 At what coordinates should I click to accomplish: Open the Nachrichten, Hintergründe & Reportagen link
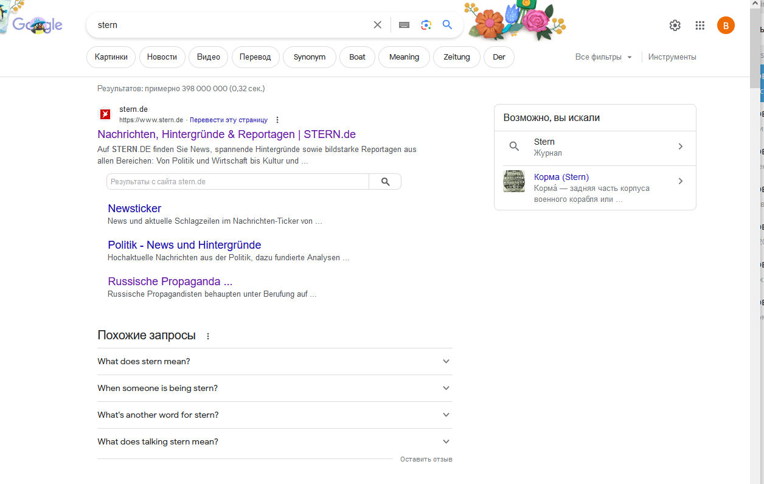click(x=226, y=134)
